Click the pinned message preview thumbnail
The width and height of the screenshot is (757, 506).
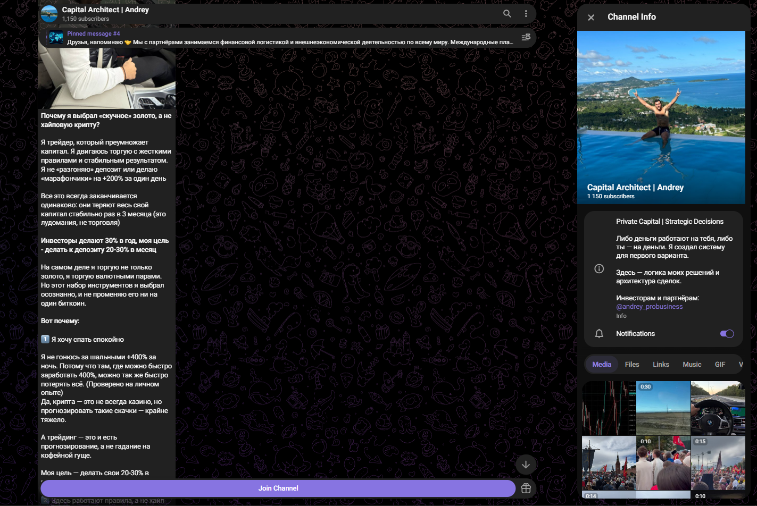(56, 37)
